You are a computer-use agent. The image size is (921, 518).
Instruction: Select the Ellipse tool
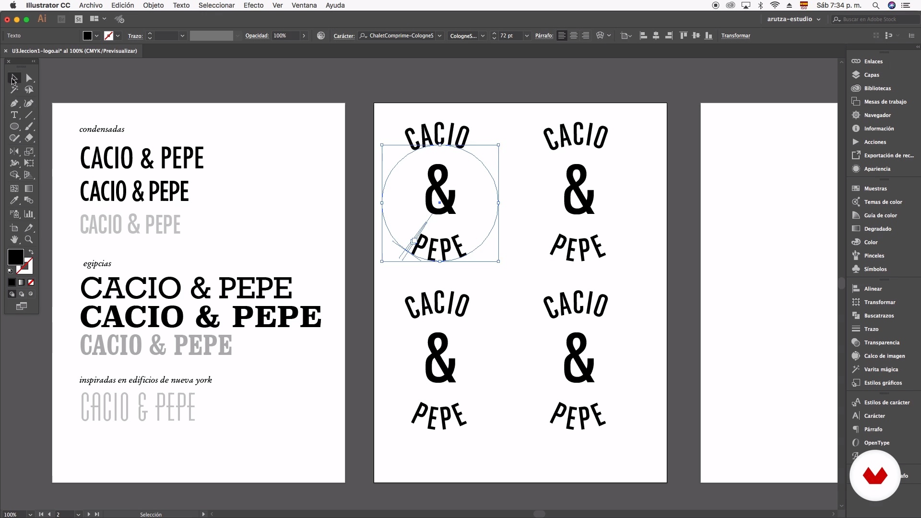[14, 127]
